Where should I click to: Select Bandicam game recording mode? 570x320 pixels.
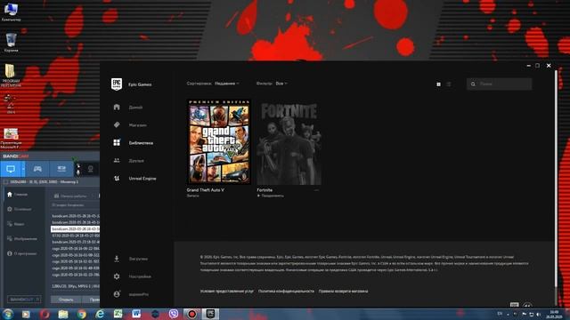[x=37, y=169]
